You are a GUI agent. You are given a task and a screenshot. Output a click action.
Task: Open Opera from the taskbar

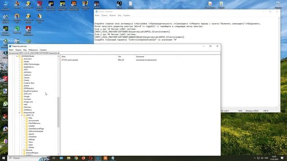tap(91, 158)
